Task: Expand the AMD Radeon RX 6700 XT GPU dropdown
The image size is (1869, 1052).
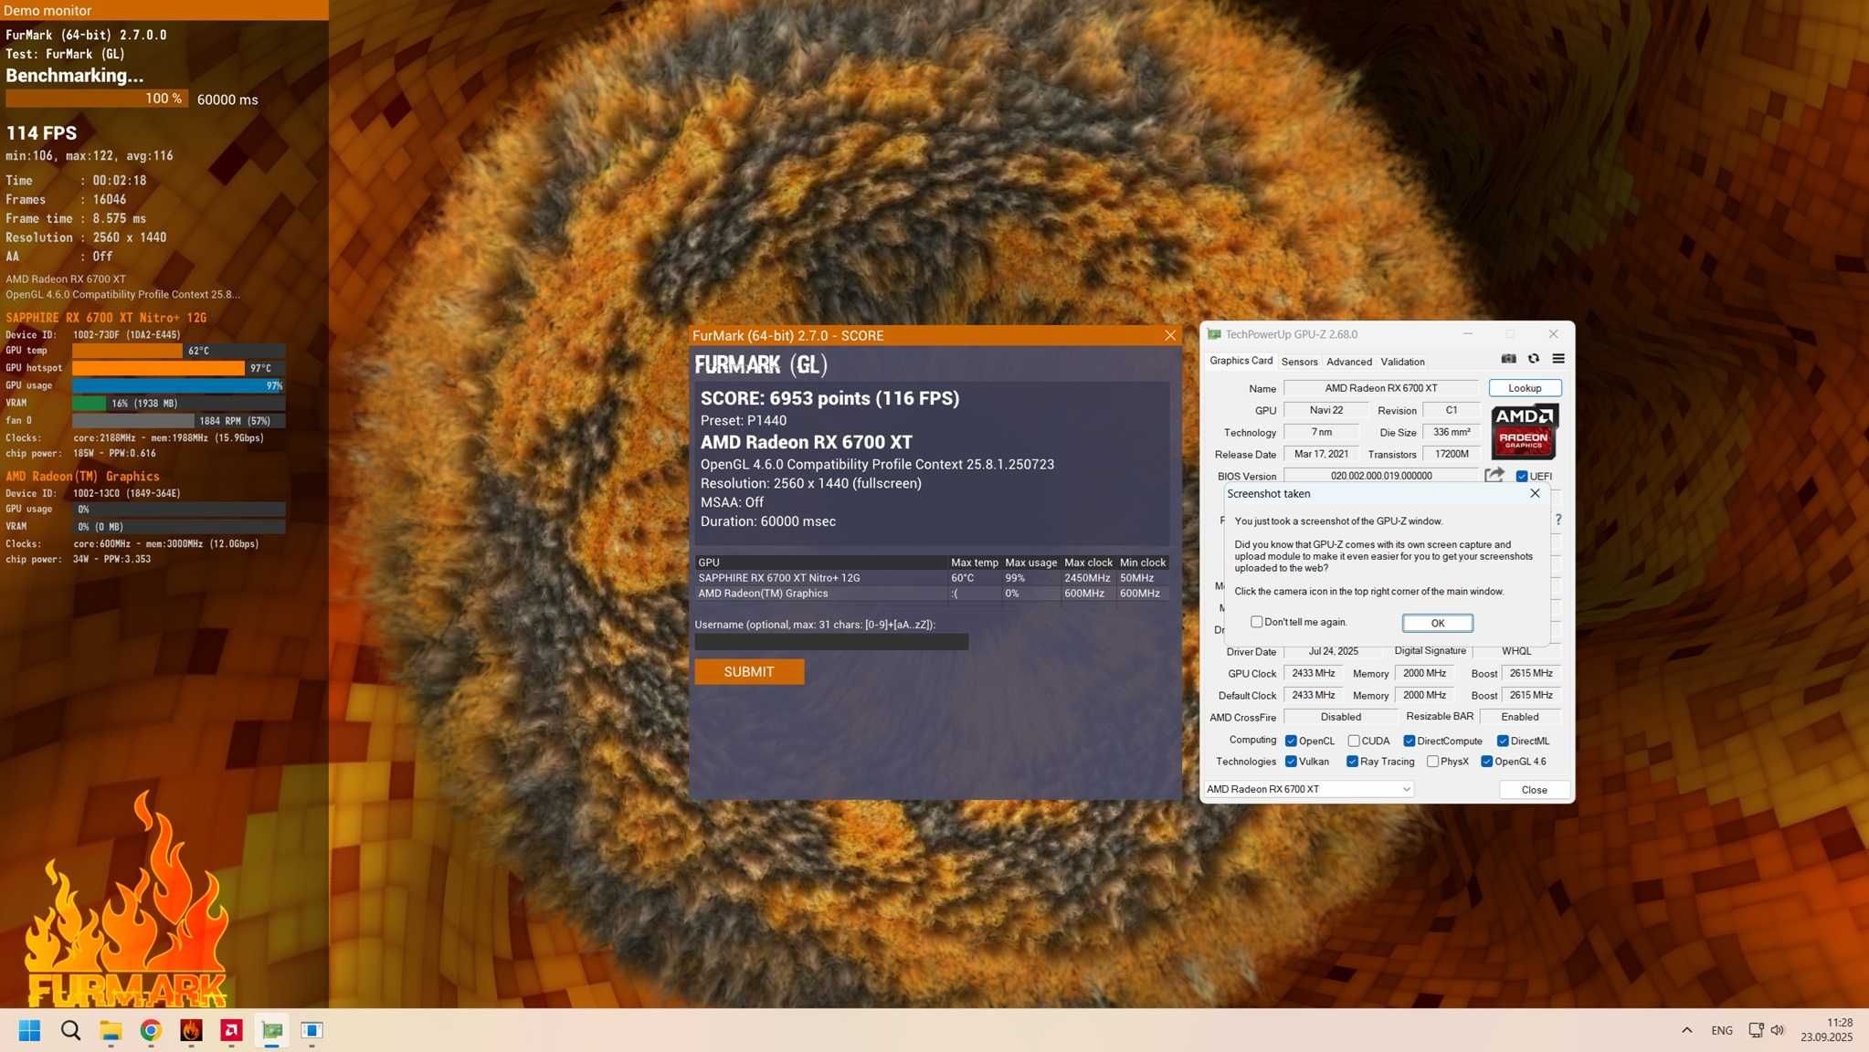Action: click(x=1308, y=789)
